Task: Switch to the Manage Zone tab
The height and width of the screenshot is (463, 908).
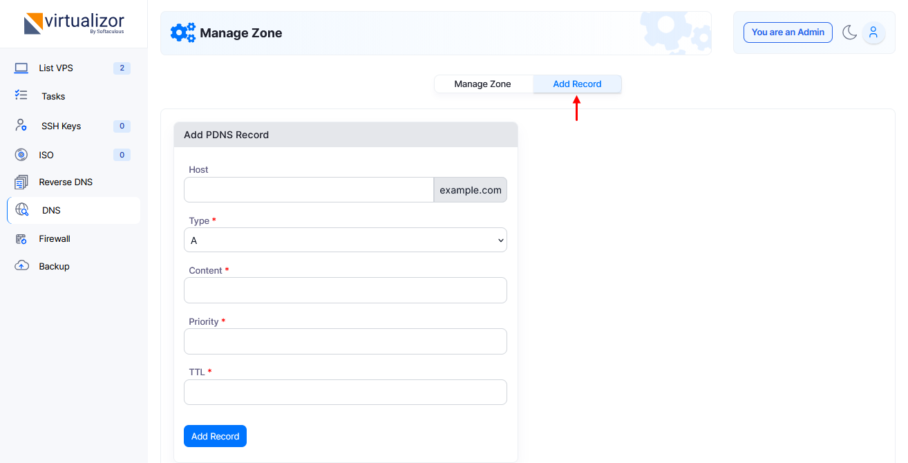Action: [482, 84]
